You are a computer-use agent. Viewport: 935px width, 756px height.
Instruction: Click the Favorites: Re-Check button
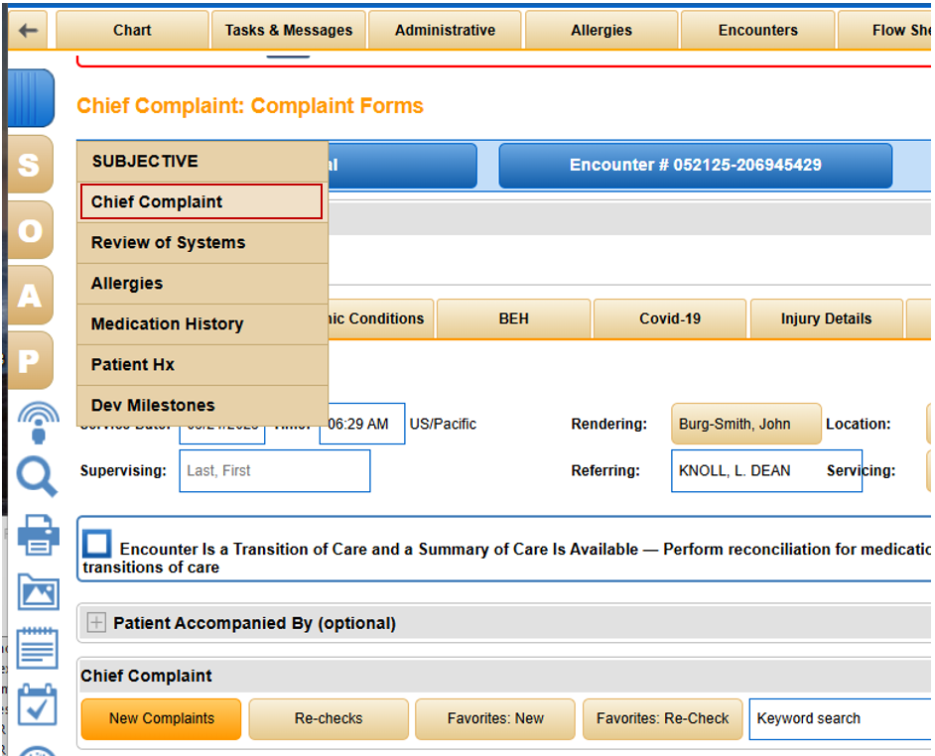click(x=662, y=718)
